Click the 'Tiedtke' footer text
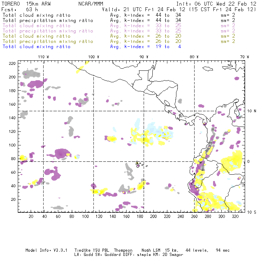This screenshot has width=258, height=258. pos(82,250)
